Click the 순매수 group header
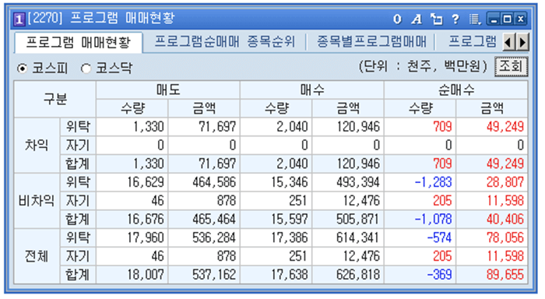Viewport: 545px width, 299px height. 455,90
